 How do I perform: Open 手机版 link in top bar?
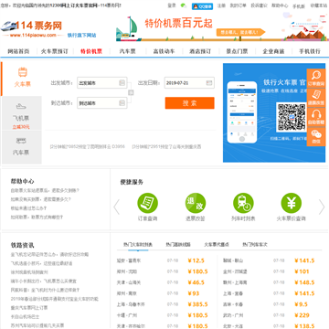pyautogui.click(x=299, y=6)
